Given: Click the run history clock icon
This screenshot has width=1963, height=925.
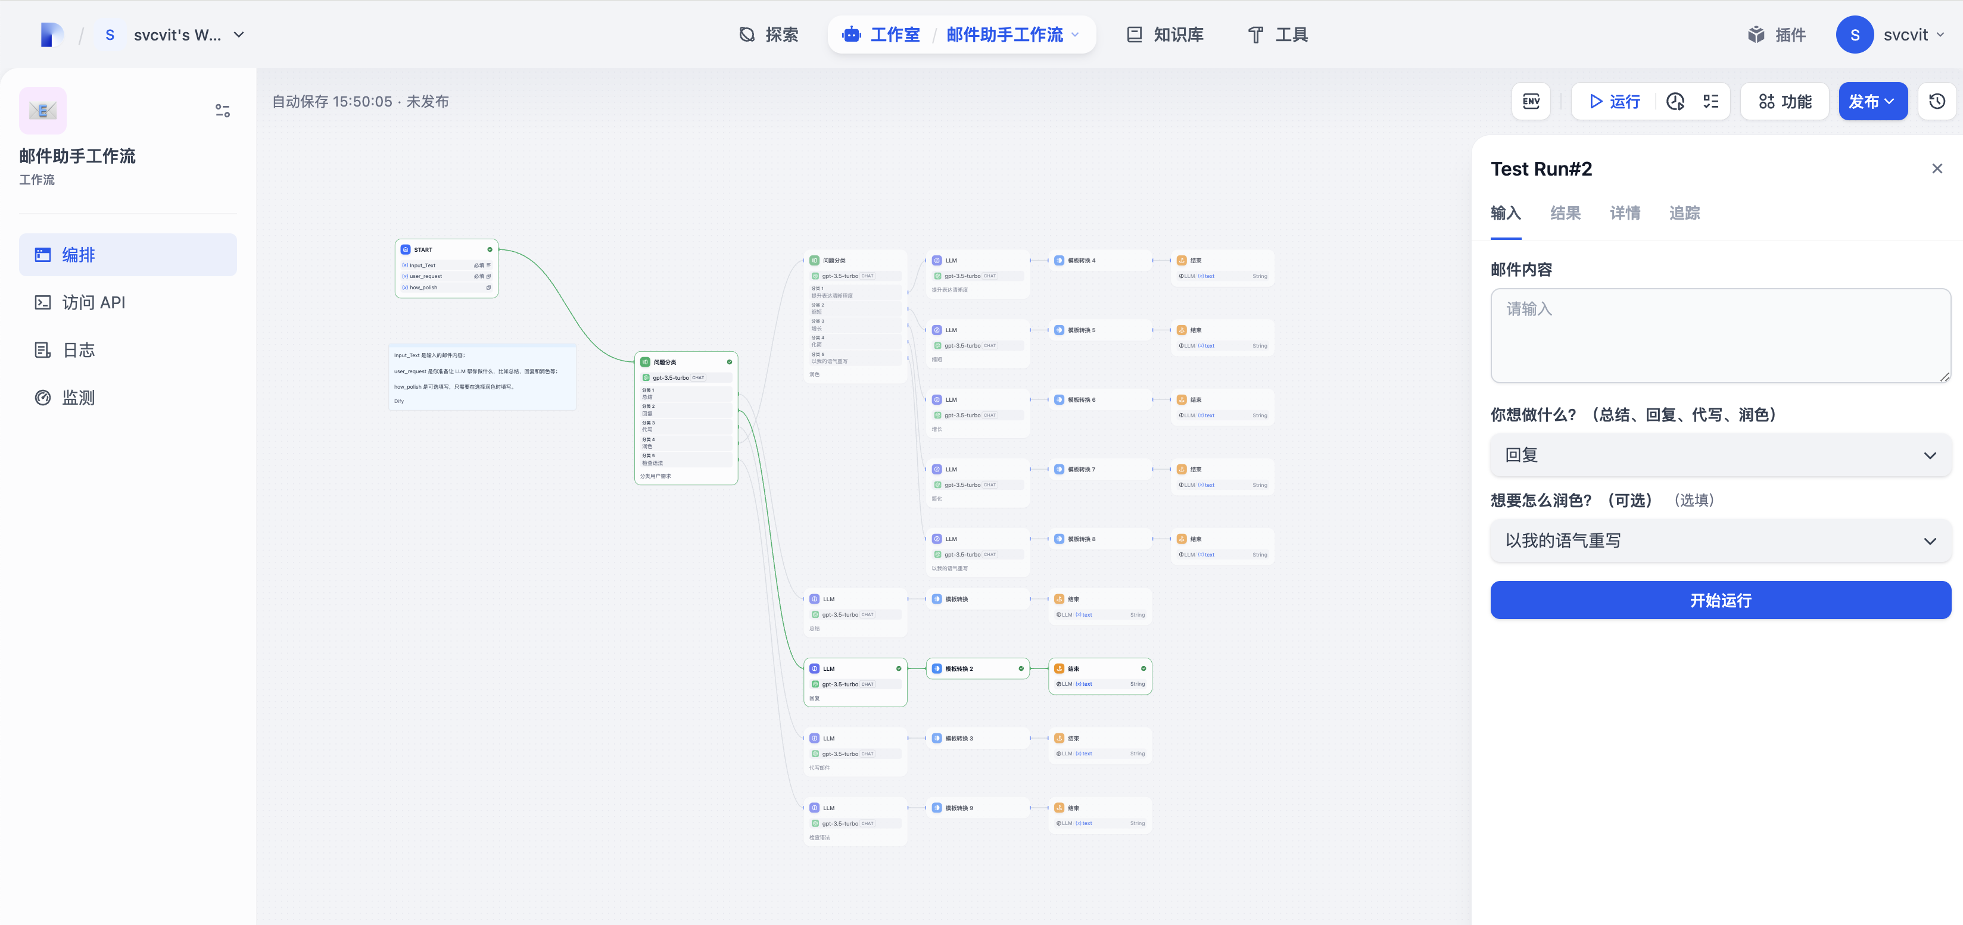Looking at the screenshot, I should 1675,101.
